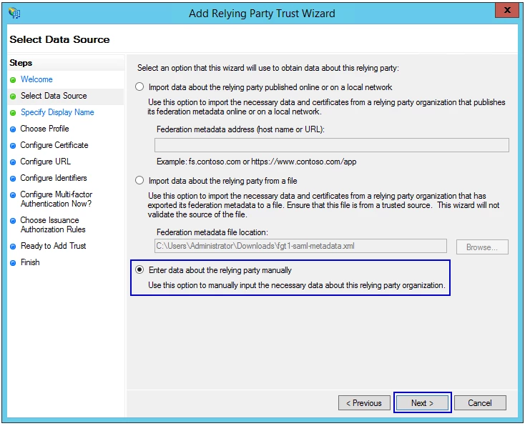
Task: Click label 'Enter data about the relying party manually'
Action: pos(220,270)
